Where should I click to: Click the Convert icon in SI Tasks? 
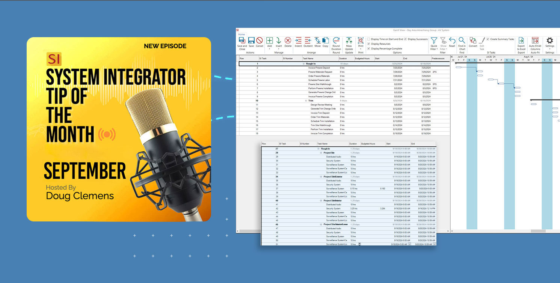pos(473,40)
